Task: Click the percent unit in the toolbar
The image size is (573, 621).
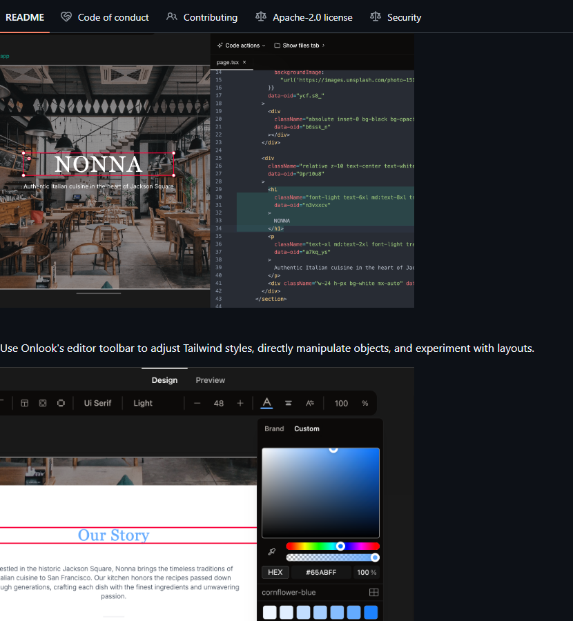Action: pos(365,403)
